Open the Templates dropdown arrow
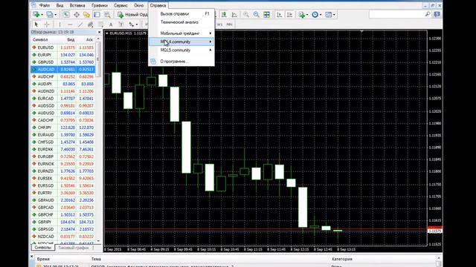476x267 pixels. 334,15
